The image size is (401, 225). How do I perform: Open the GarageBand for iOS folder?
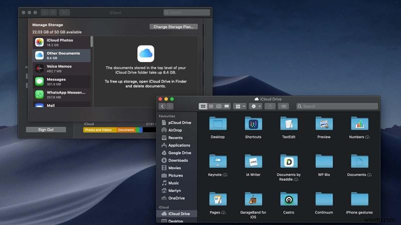click(x=253, y=199)
